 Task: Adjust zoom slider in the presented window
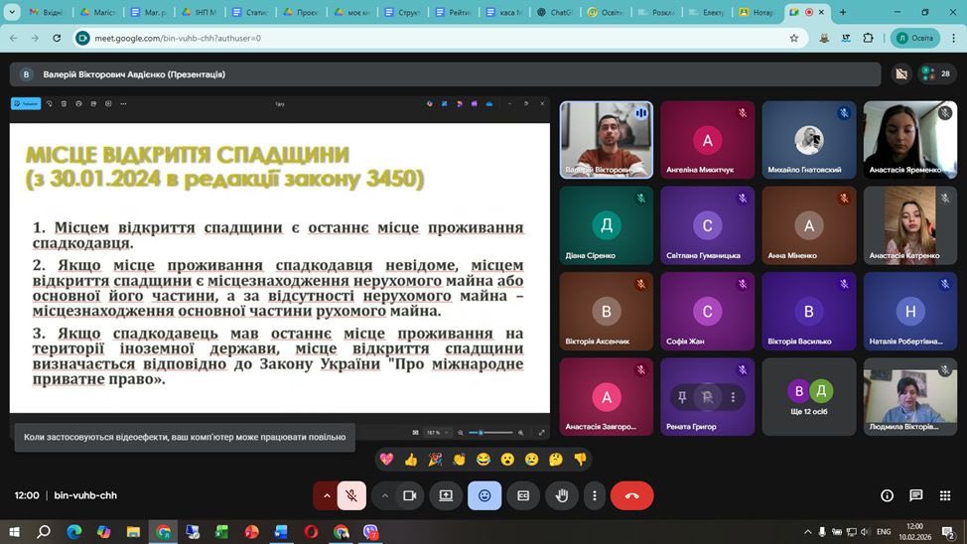tap(490, 433)
